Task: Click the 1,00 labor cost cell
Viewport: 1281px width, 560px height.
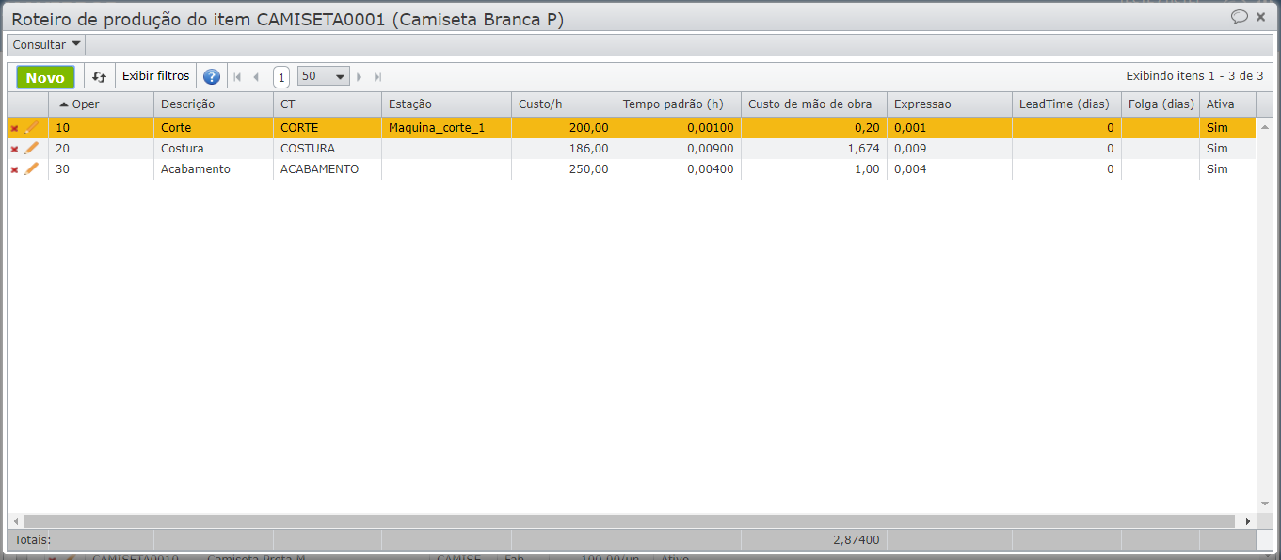Action: pos(814,169)
